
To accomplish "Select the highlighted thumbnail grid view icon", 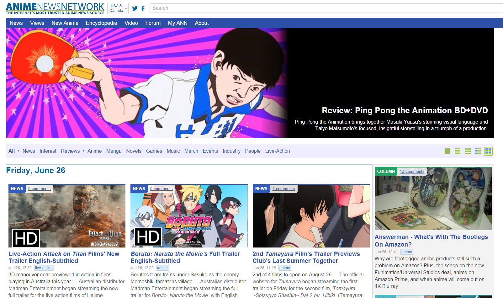I will pos(488,151).
